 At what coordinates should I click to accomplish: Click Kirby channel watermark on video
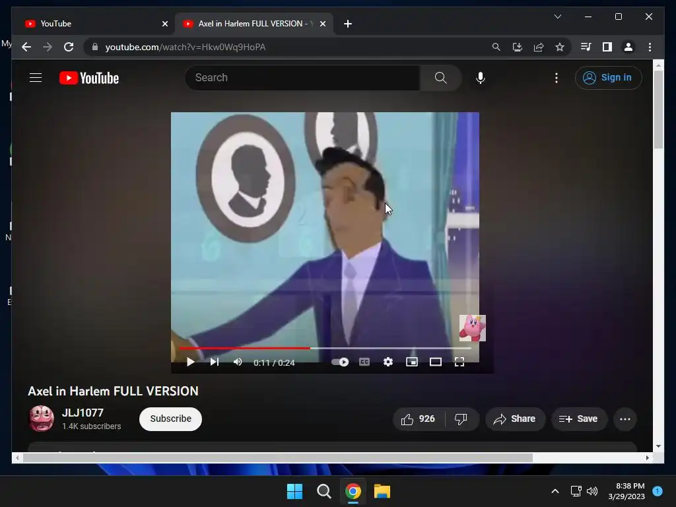point(473,328)
